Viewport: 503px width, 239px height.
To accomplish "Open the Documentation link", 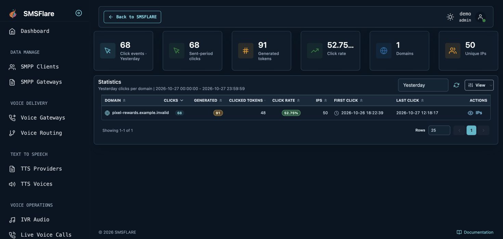I will tap(475, 232).
